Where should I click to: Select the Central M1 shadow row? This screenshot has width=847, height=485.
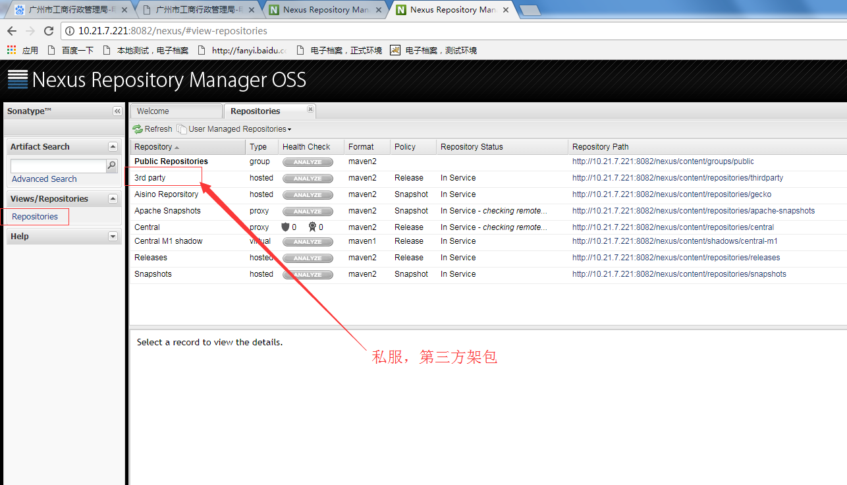pos(488,241)
